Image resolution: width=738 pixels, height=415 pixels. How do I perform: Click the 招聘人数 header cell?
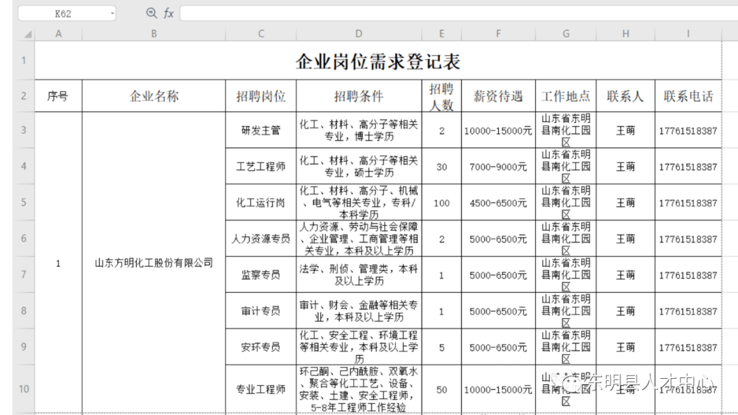click(x=441, y=96)
